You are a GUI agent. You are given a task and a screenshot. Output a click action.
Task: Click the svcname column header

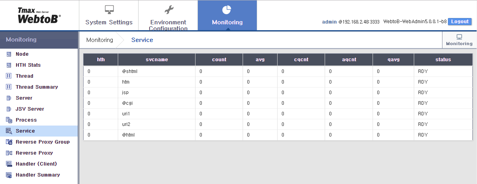[157, 60]
